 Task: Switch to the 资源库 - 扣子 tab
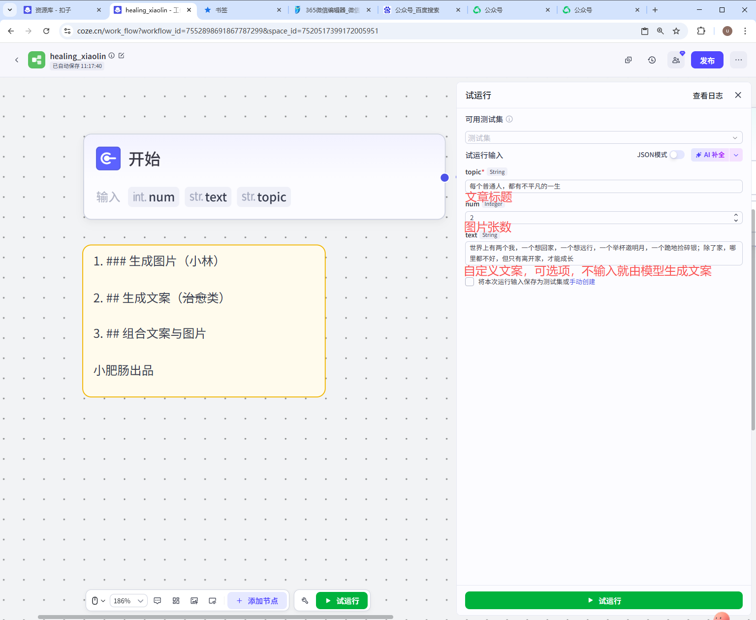(63, 10)
